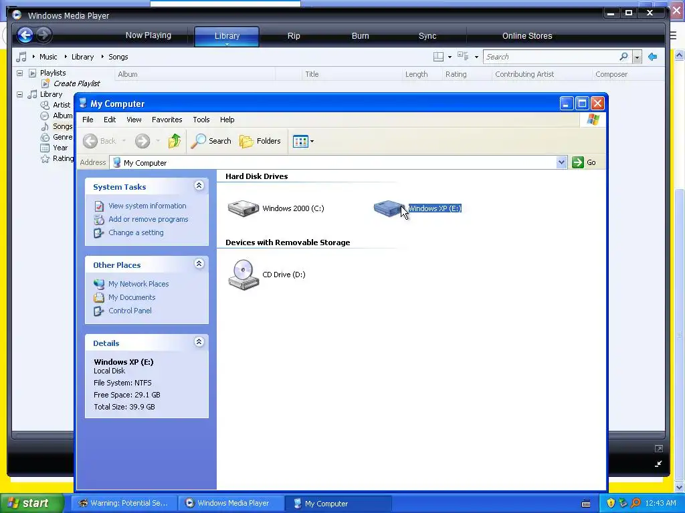Expand the Address bar dropdown
Viewport: 685px width, 513px height.
[561, 162]
